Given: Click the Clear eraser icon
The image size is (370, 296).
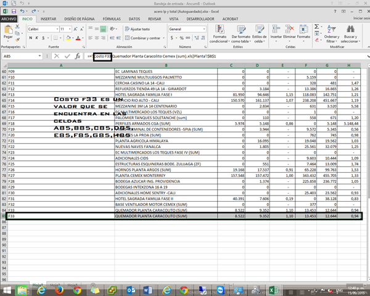Looking at the screenshot, I should click(317, 40).
